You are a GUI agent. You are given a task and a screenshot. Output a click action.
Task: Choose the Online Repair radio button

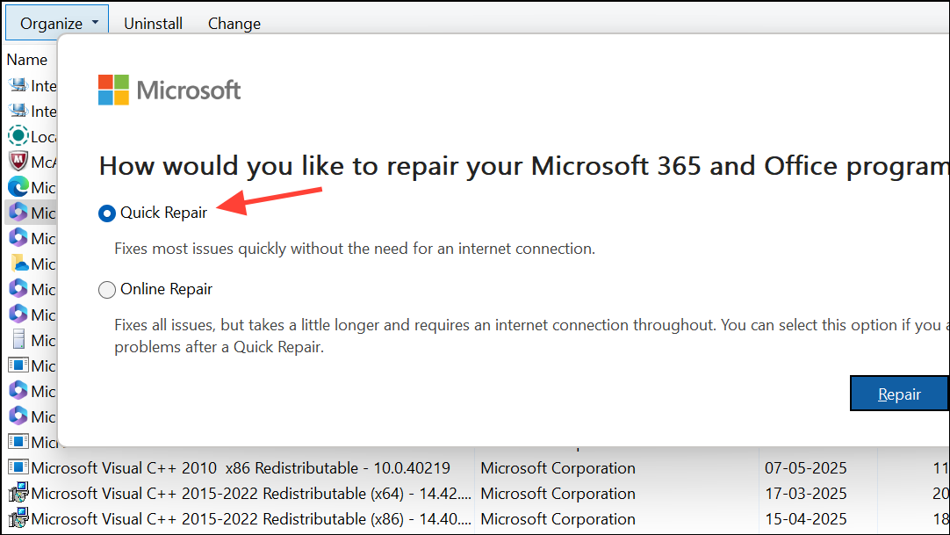[107, 289]
